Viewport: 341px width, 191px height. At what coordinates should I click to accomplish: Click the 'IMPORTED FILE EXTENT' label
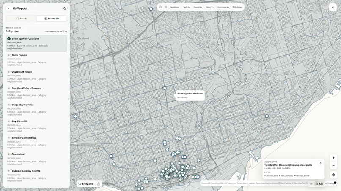56,32
